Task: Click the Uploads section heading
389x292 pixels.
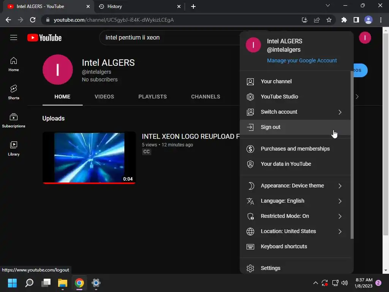Action: tap(53, 119)
